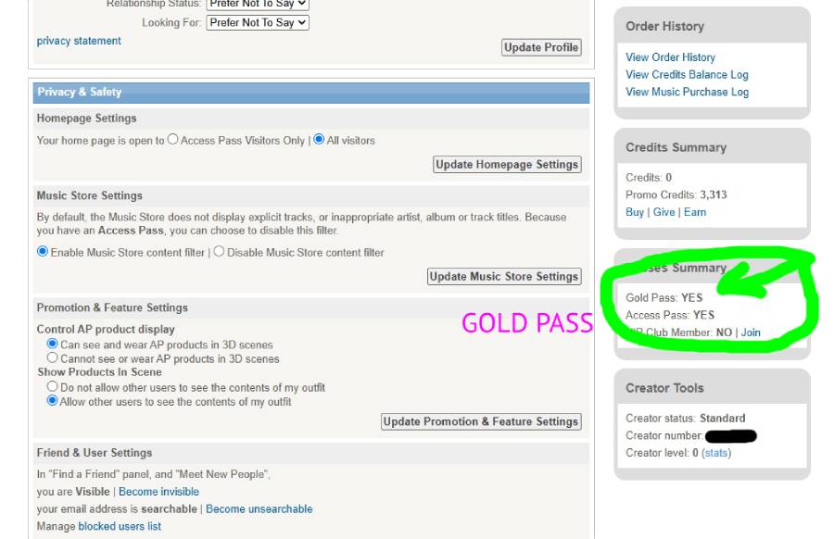Click the Update Profile button
This screenshot has width=834, height=539.
coord(541,47)
